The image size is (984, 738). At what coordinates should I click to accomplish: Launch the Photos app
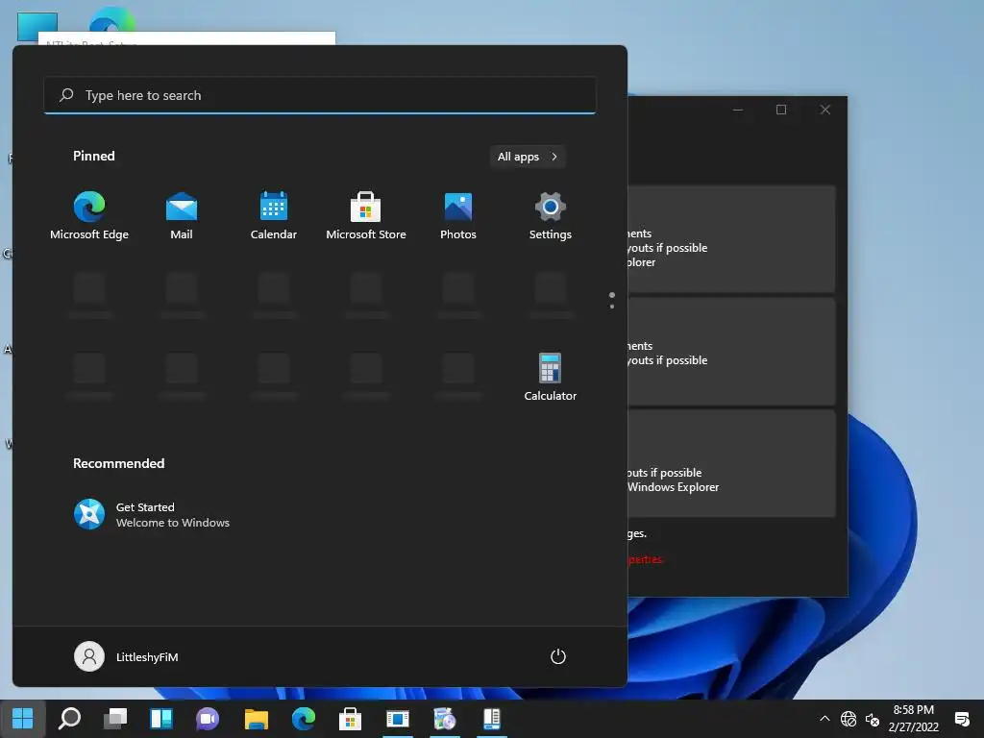tap(458, 215)
